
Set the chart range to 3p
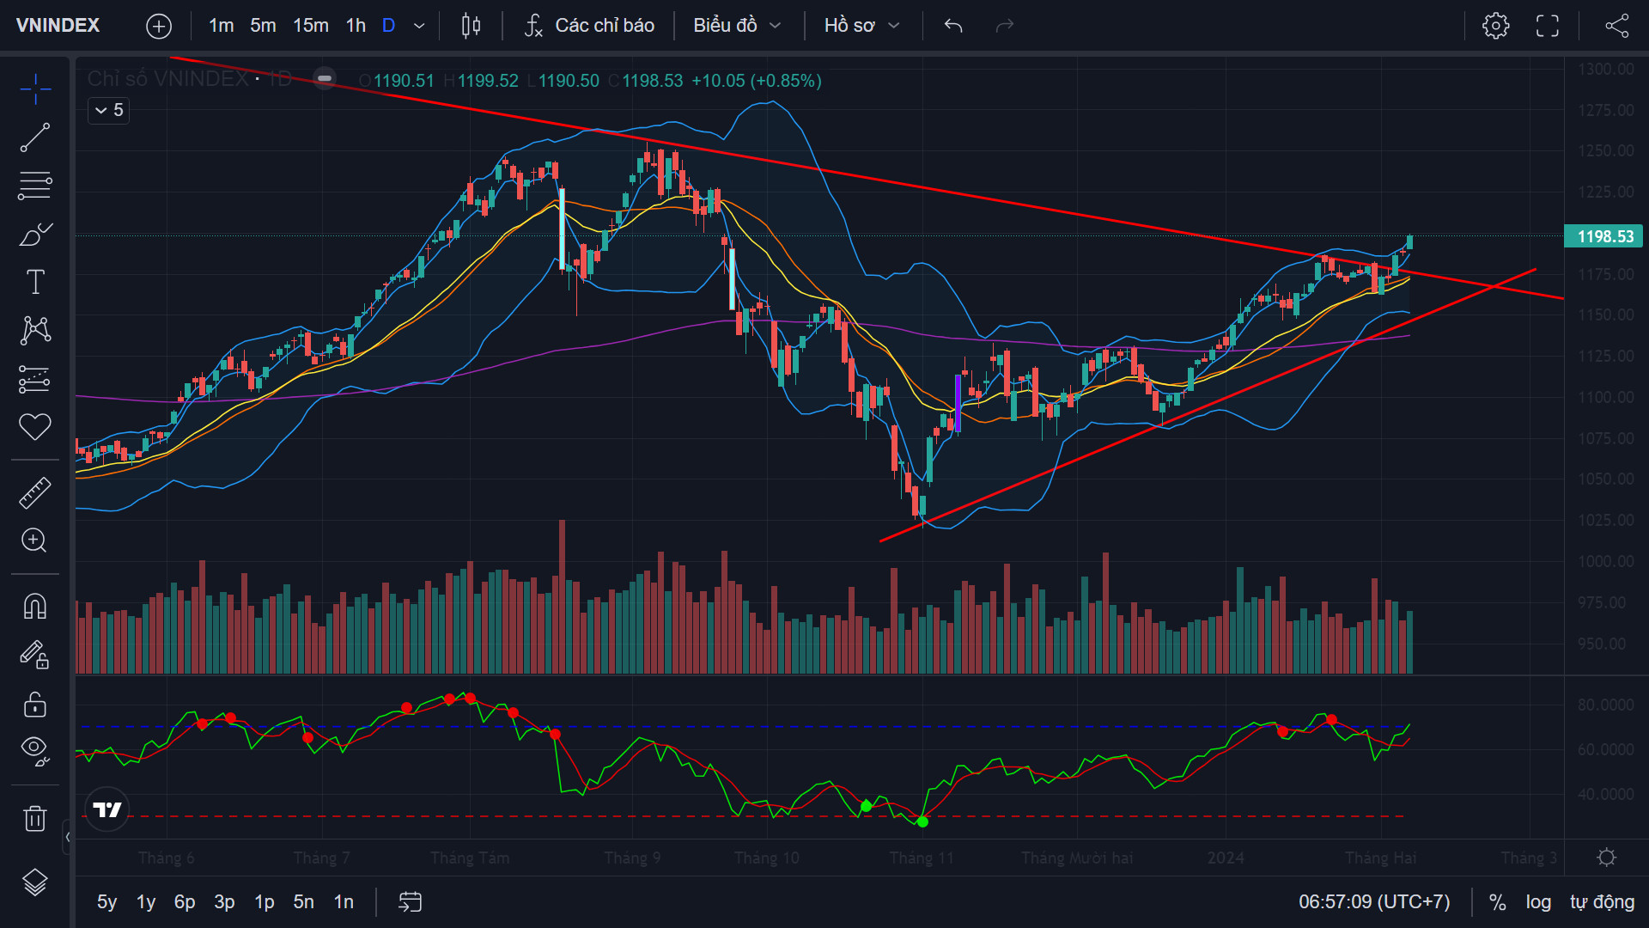coord(224,901)
